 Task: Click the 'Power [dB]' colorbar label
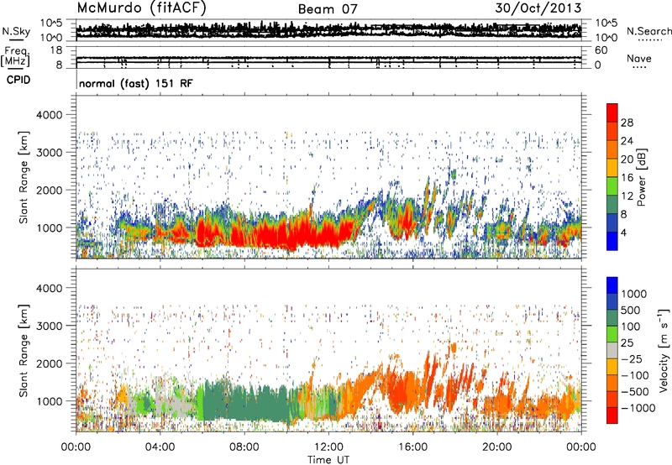tap(642, 177)
